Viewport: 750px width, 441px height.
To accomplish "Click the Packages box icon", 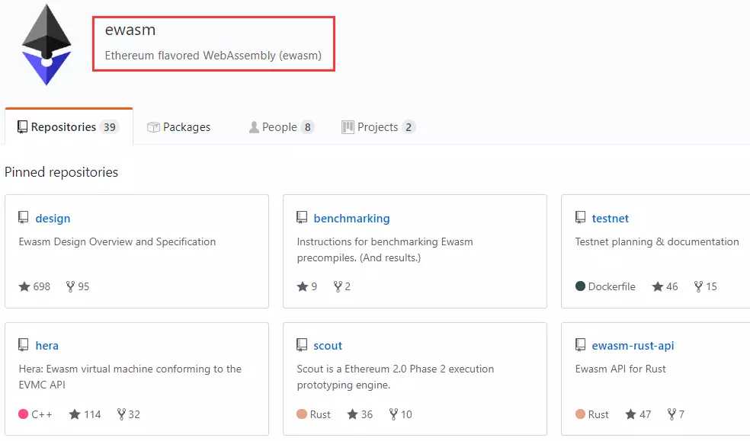I will 153,127.
